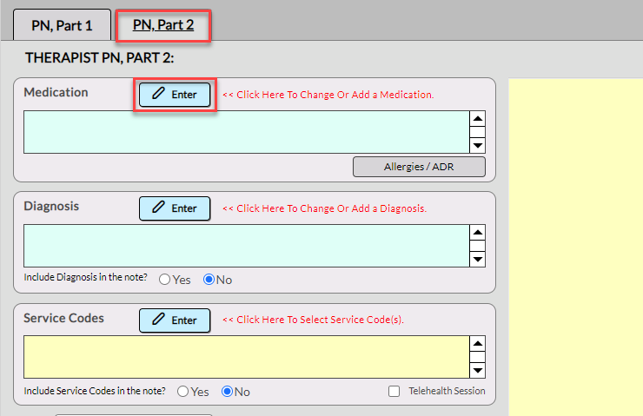Viewport: 643px width, 416px height.
Task: Choose No for Include Service Codes in note
Action: point(228,392)
